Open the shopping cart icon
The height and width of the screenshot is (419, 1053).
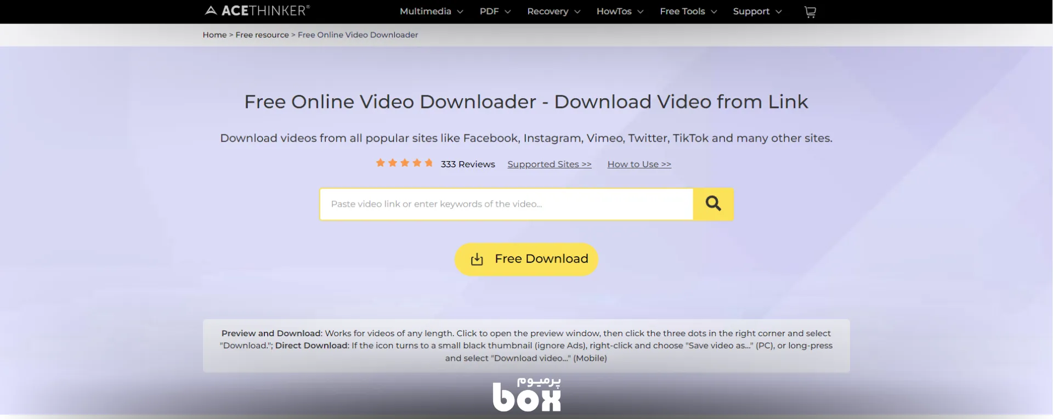click(x=810, y=12)
